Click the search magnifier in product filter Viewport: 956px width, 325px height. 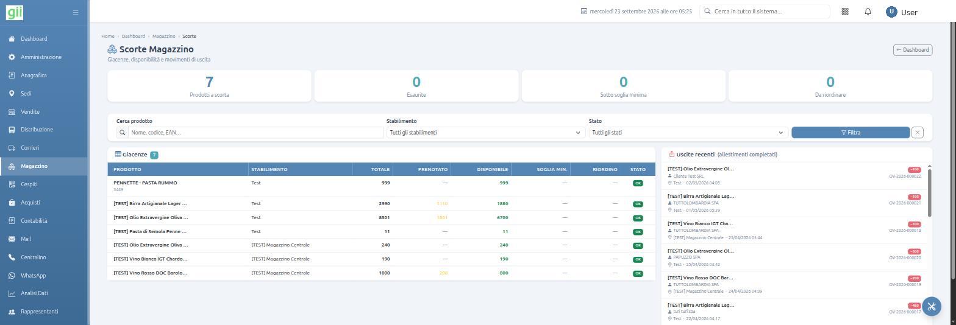(123, 133)
